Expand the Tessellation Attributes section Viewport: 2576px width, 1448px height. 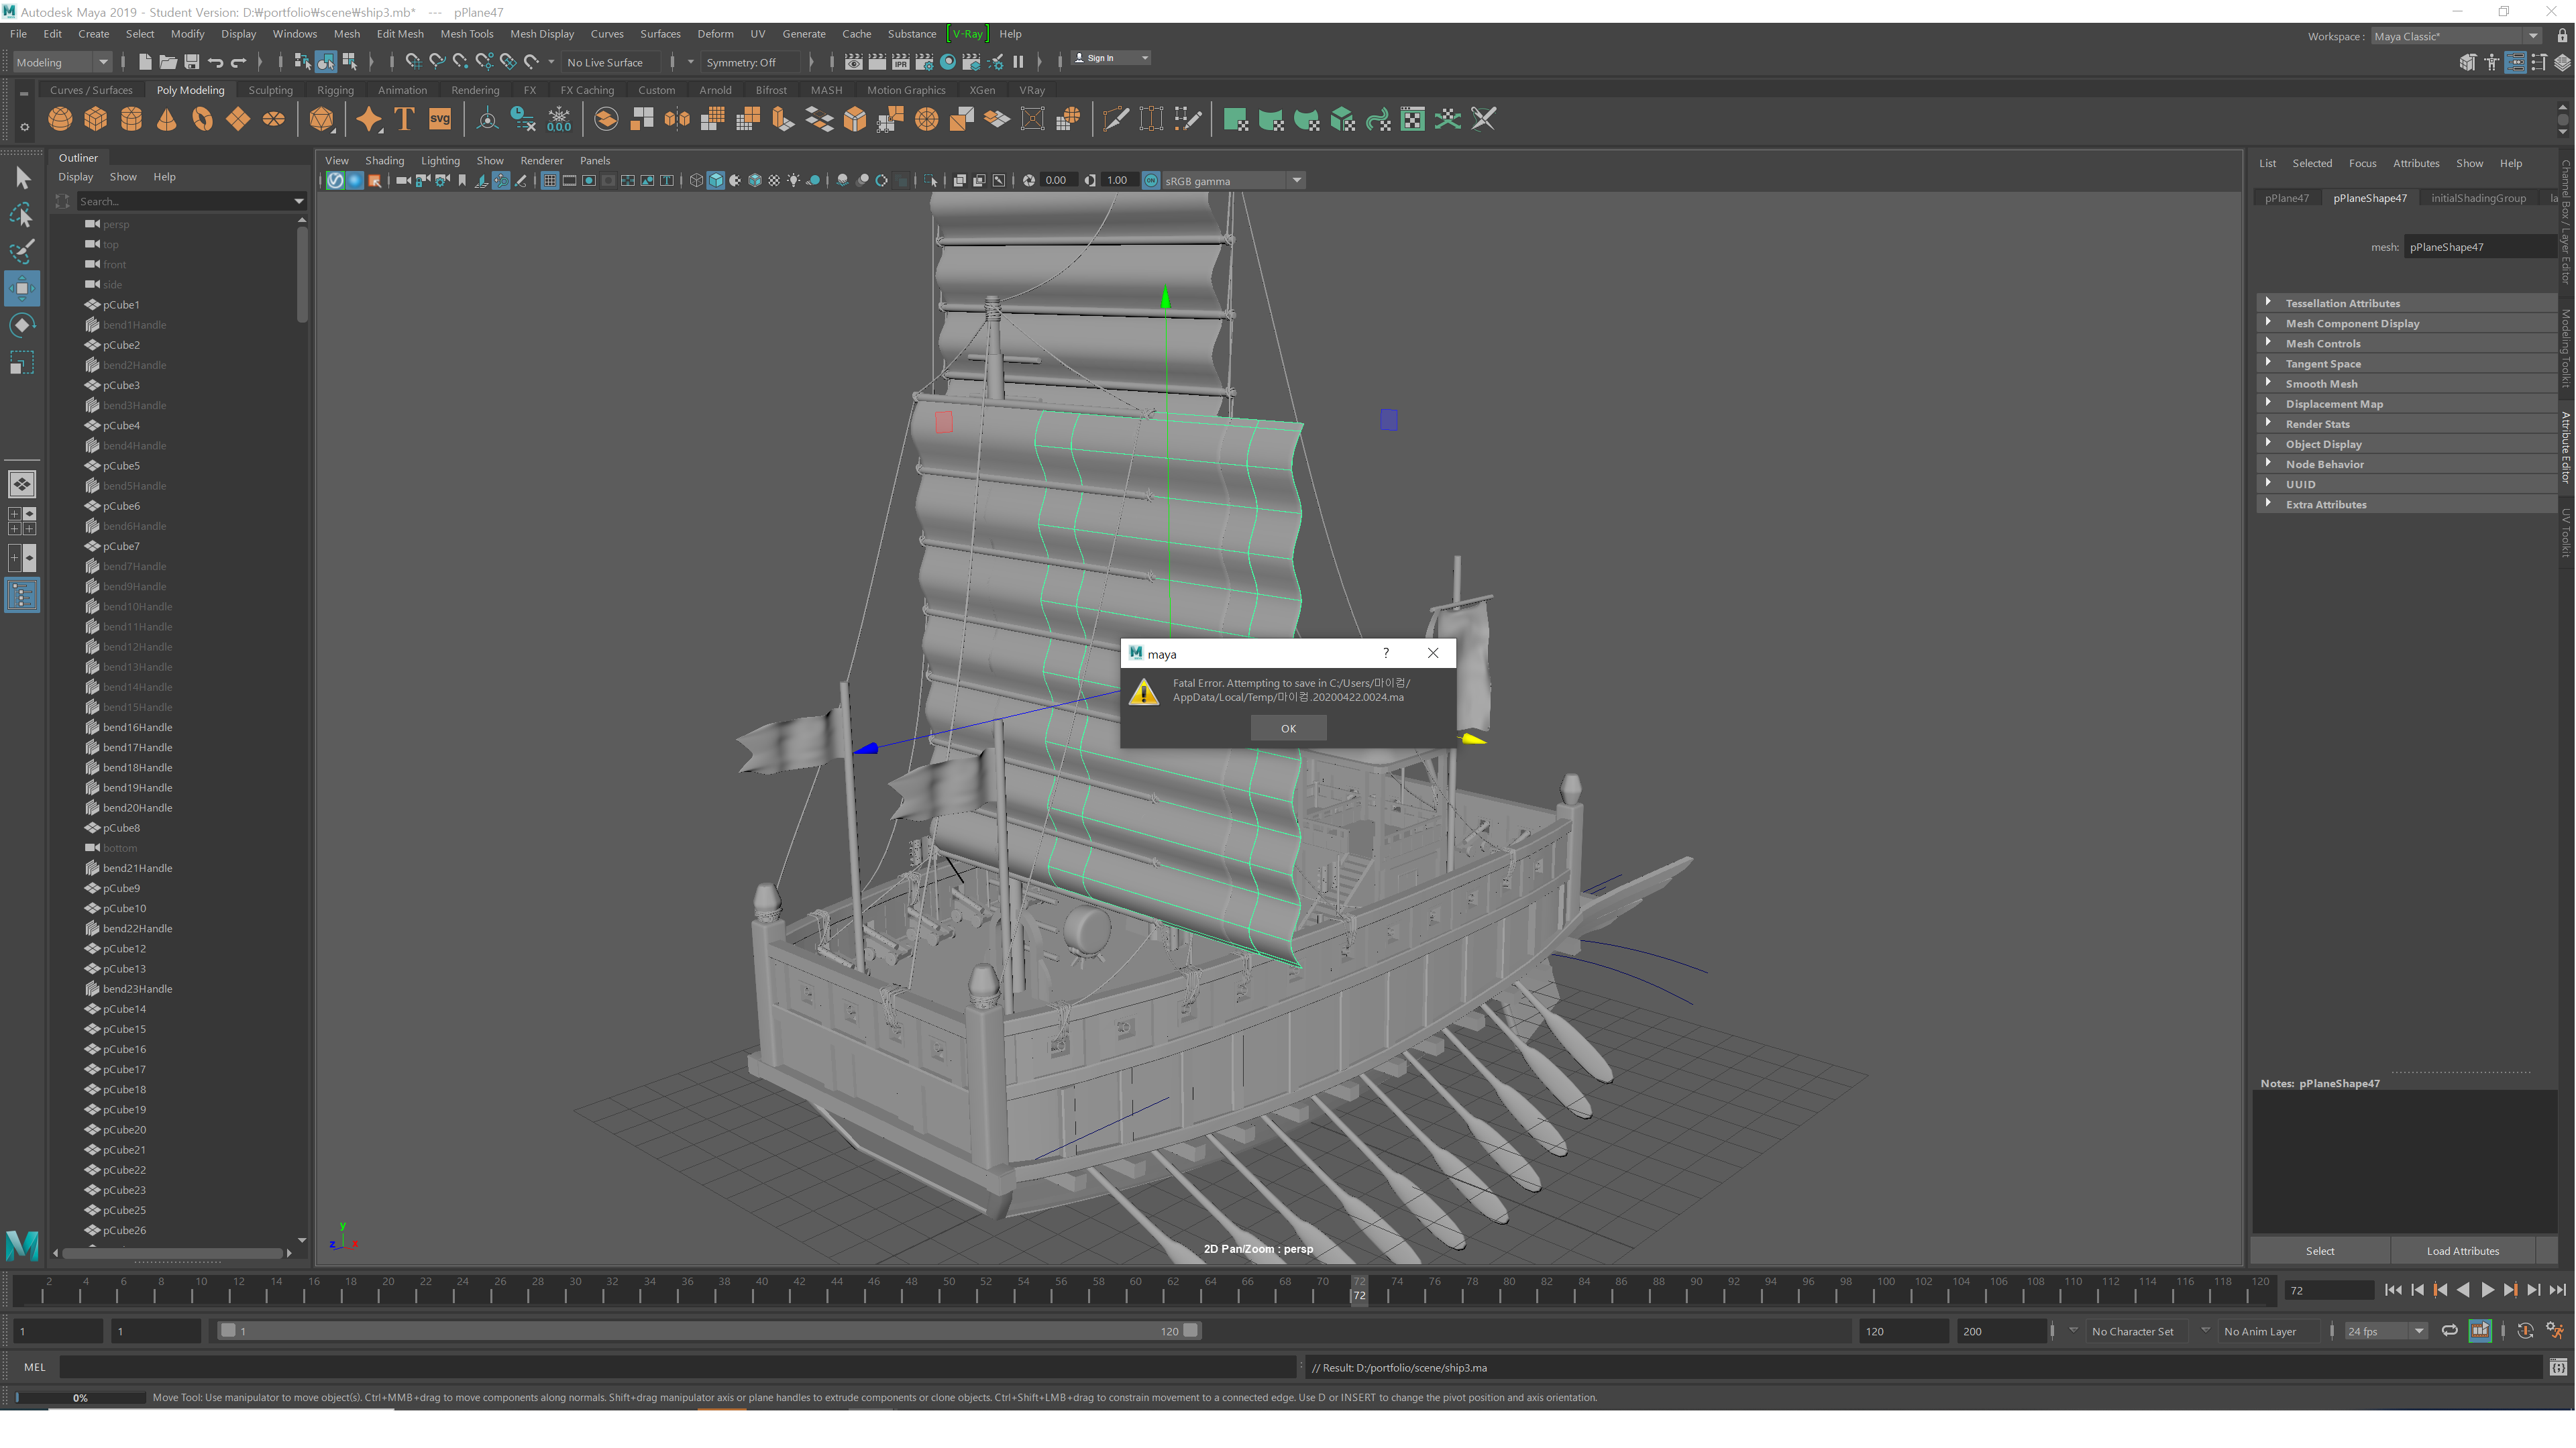[2343, 303]
